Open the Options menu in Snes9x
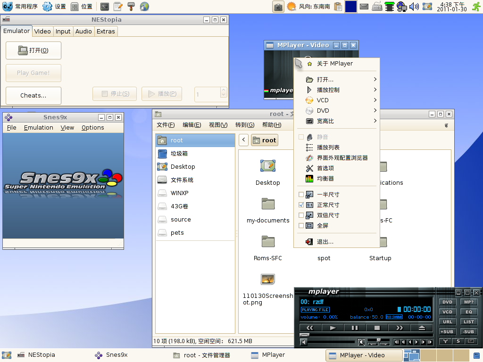483x362 pixels. point(93,127)
